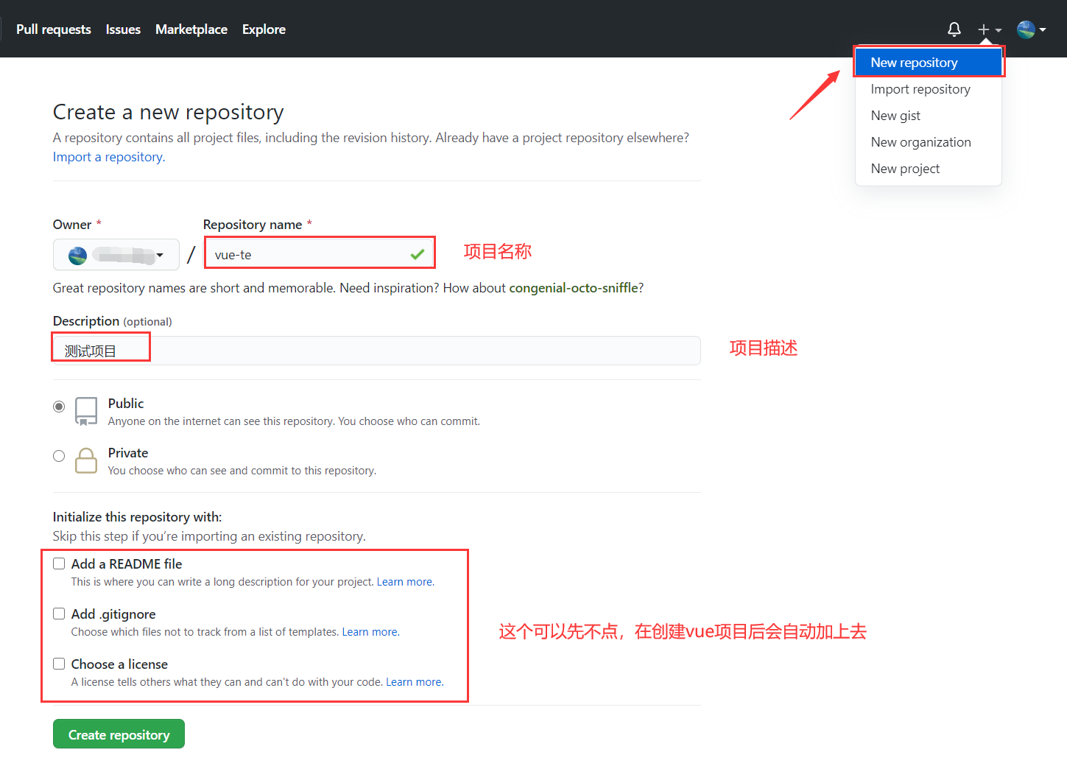Click the Description input field
The height and width of the screenshot is (769, 1067).
[x=423, y=351]
